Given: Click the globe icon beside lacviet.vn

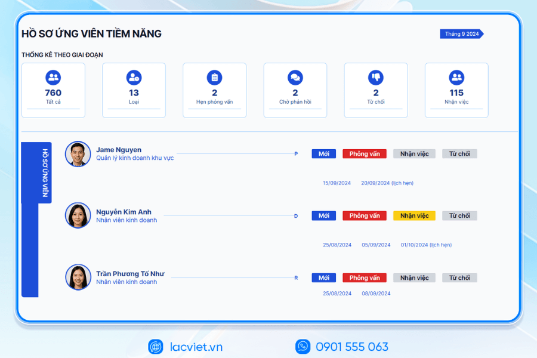Looking at the screenshot, I should coord(156,347).
